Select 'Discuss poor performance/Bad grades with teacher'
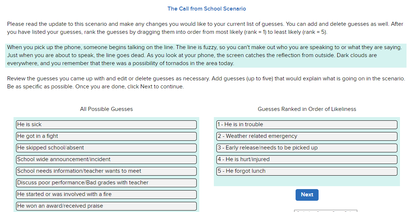Screen dimensions: 412x212 pyautogui.click(x=106, y=183)
